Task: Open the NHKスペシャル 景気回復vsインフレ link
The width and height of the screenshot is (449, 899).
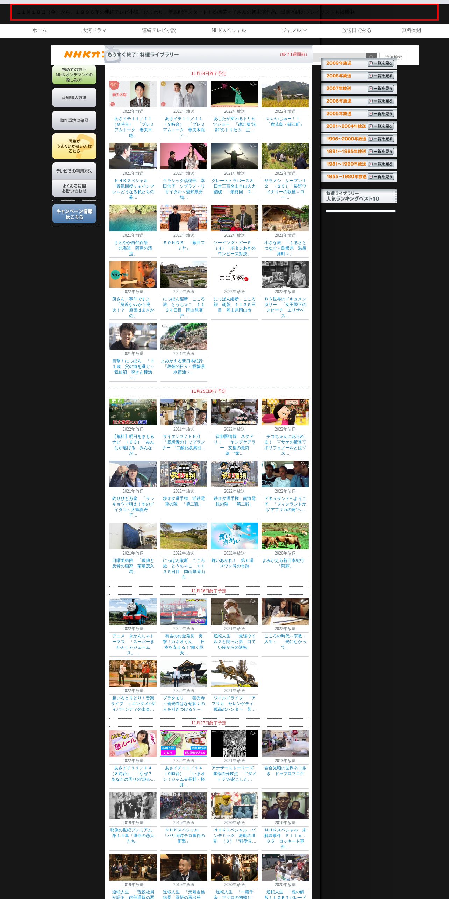Action: pyautogui.click(x=133, y=189)
